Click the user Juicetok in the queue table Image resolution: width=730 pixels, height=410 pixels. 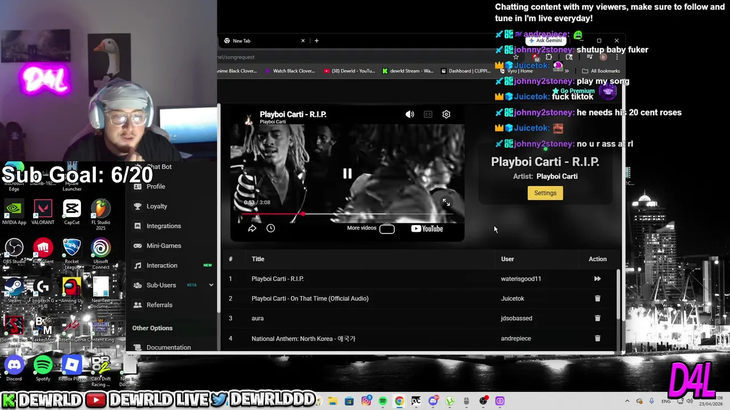(x=512, y=298)
